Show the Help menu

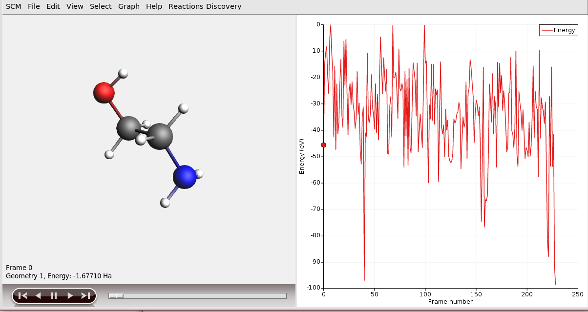[154, 6]
